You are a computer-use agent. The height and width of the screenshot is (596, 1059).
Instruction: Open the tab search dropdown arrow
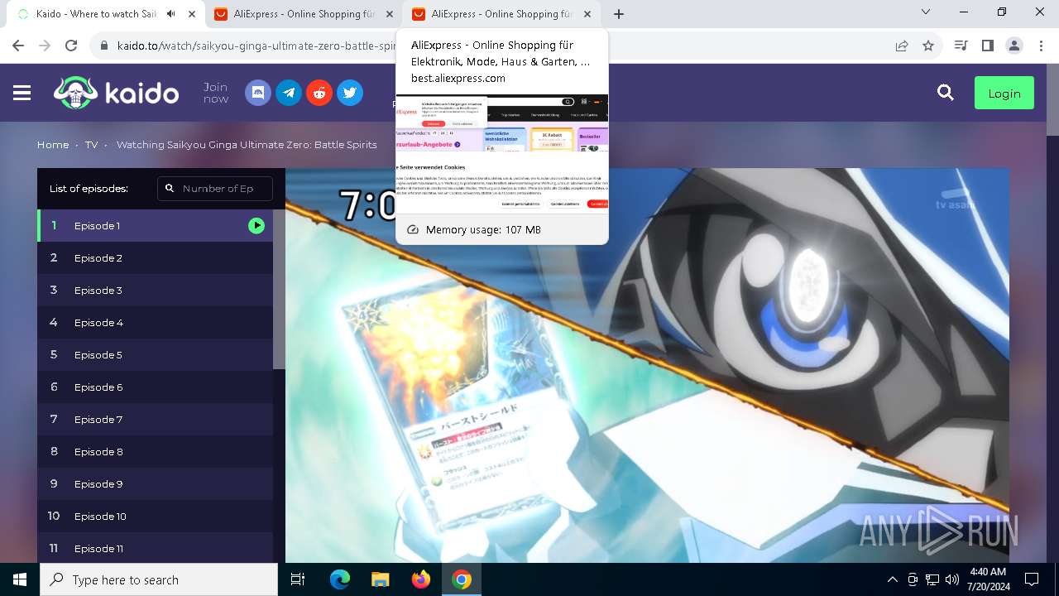click(926, 12)
